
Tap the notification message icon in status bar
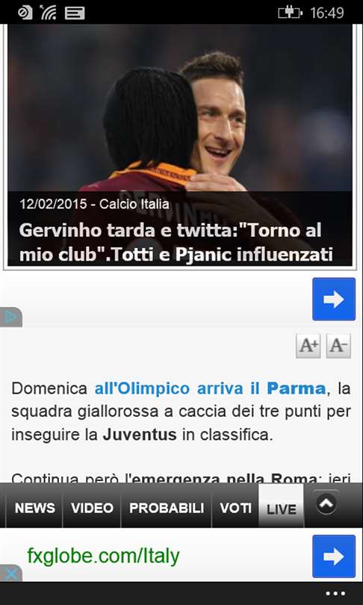75,13
